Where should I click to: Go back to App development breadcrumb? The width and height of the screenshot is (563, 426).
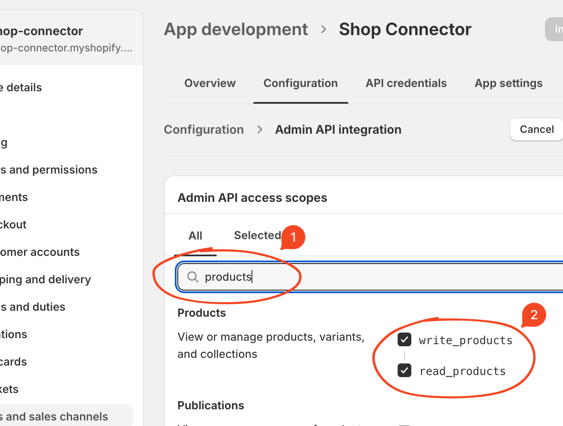pos(236,30)
